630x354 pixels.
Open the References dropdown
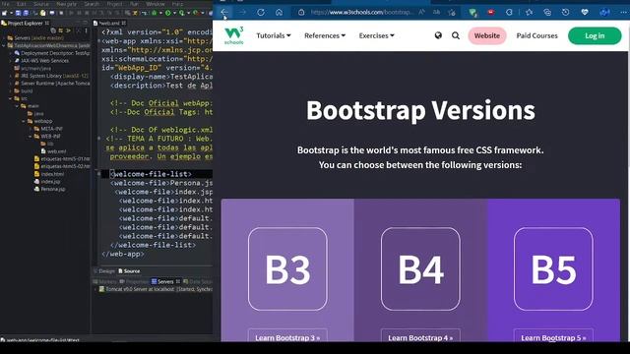[x=325, y=35]
